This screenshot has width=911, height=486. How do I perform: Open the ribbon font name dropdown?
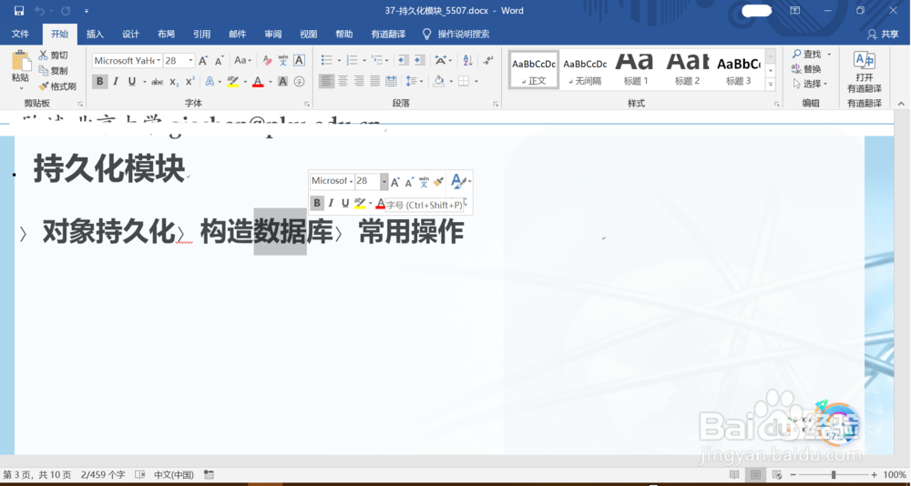pos(159,60)
